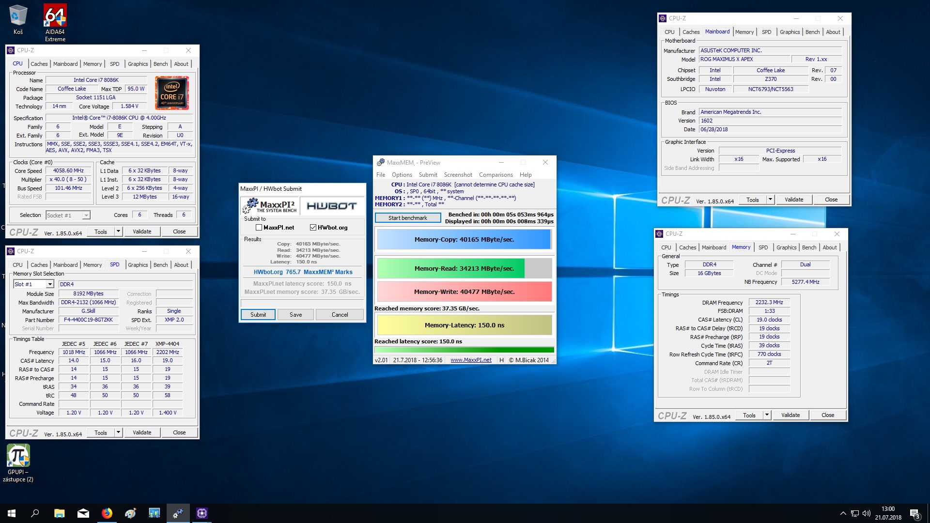
Task: Click the Intel Core i7 logo in CPU-Z
Action: click(172, 92)
